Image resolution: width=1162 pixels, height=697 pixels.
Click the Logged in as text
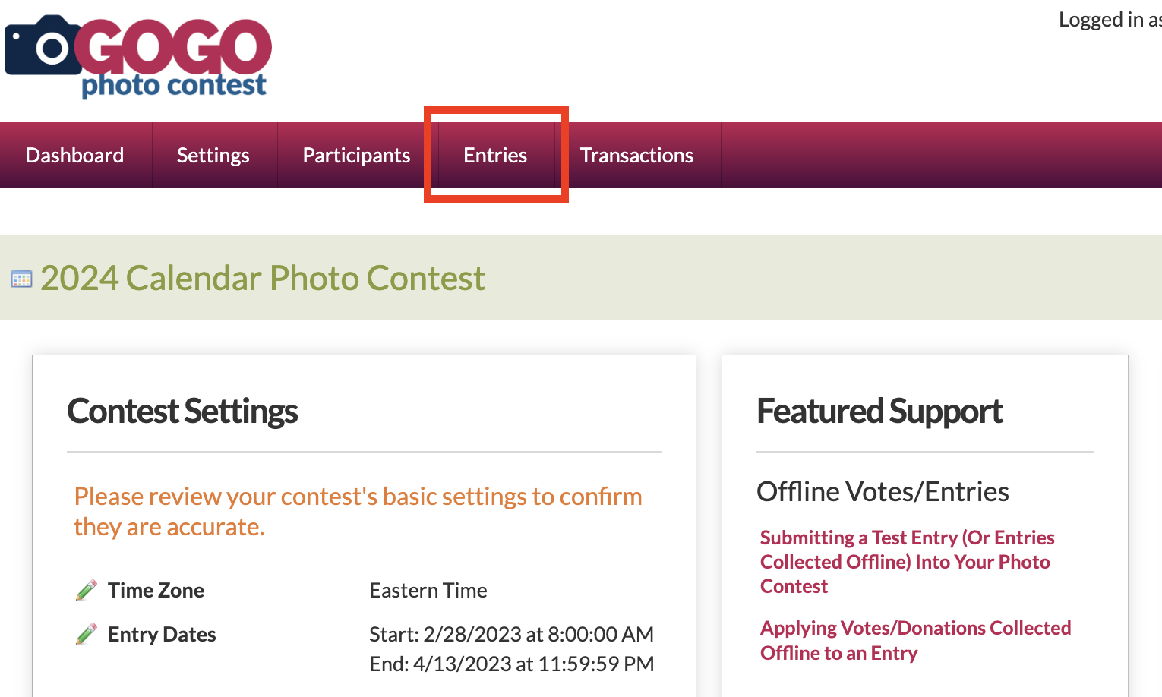[1109, 20]
